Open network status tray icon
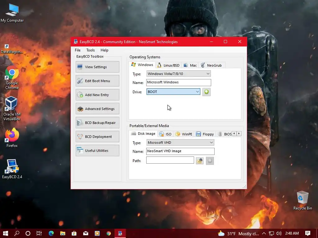 (x=271, y=233)
